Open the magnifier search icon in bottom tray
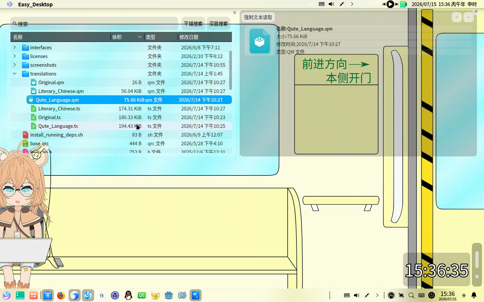The width and height of the screenshot is (484, 302). (411, 295)
